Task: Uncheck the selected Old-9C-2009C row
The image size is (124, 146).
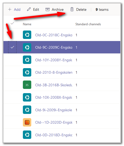Action: [x=12, y=47]
